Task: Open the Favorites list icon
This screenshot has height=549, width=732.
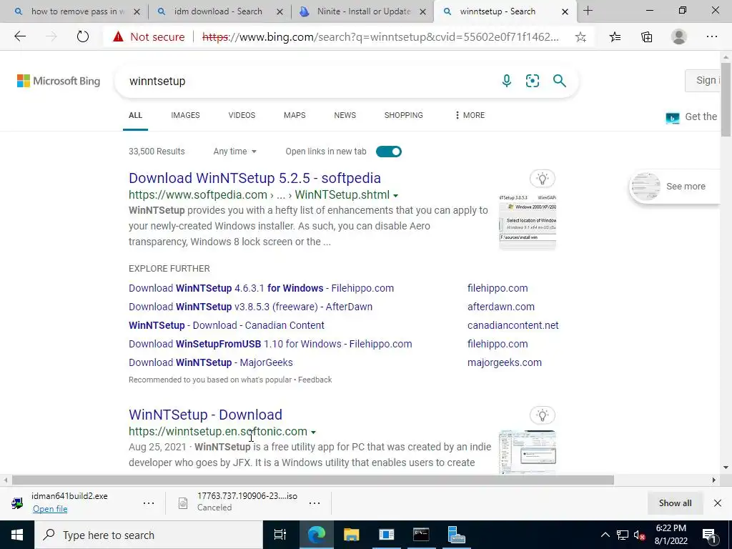Action: pos(615,37)
